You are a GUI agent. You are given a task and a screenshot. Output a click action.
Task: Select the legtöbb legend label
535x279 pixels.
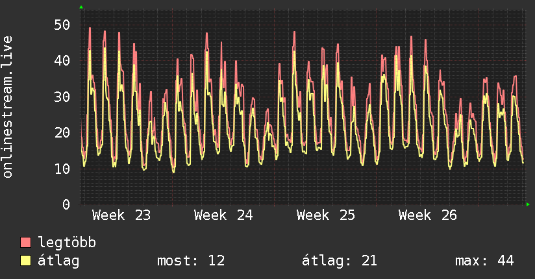(67, 242)
